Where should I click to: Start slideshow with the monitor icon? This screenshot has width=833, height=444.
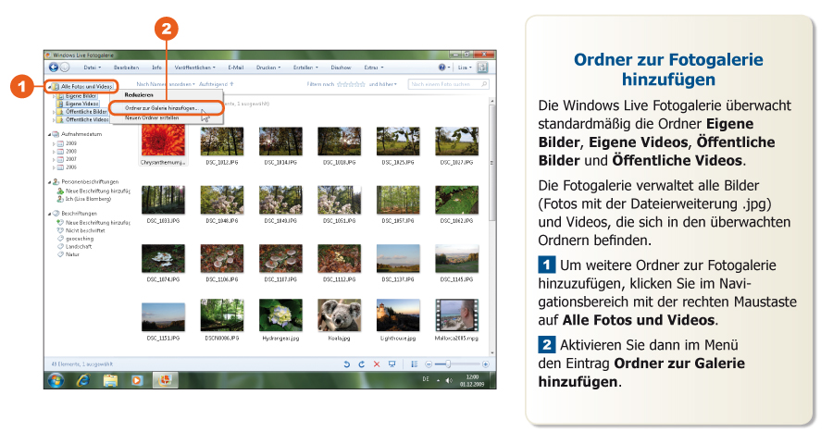[392, 364]
